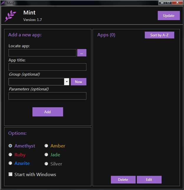The image size is (184, 190).
Task: Click the Add a new app: heading
Action: tap(25, 35)
